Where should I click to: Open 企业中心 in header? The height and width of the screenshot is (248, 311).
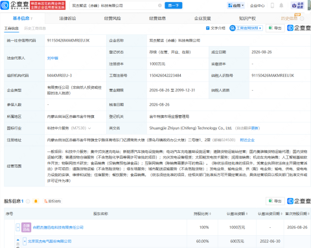[257, 6]
